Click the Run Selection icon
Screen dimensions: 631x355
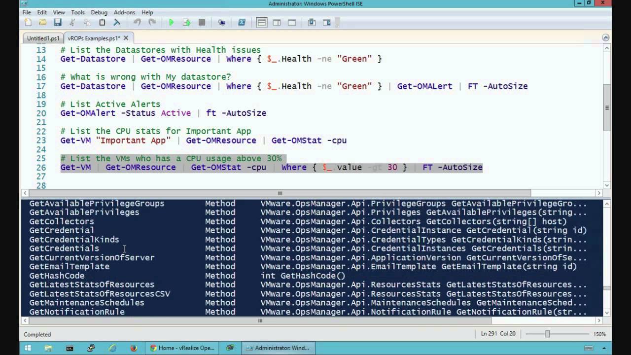click(186, 22)
